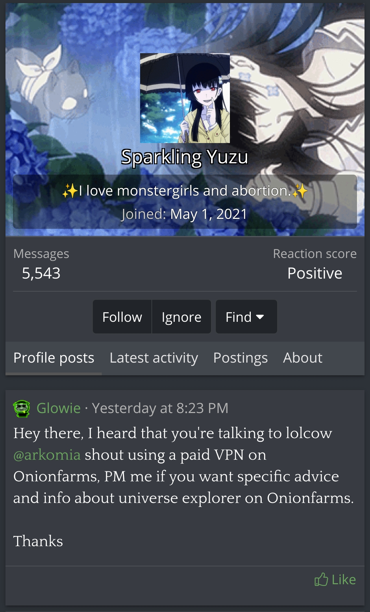Click the monstergirls status tagline text

tap(185, 191)
